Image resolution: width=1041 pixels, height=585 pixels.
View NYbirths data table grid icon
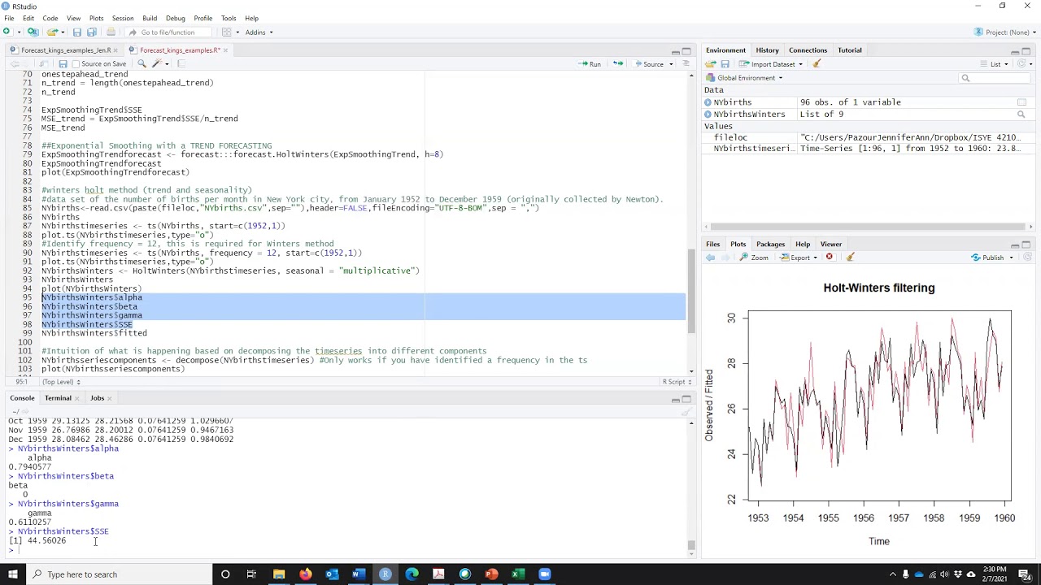1021,102
